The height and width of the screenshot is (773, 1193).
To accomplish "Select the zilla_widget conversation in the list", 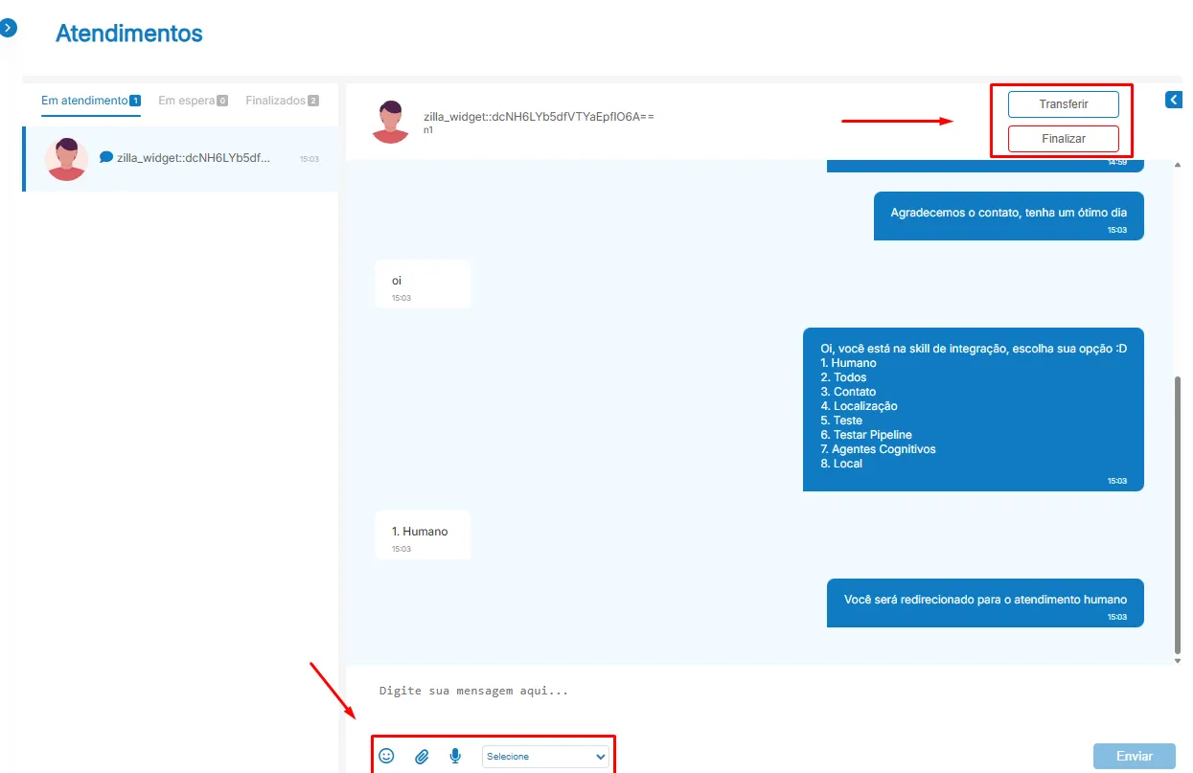I will [180, 159].
